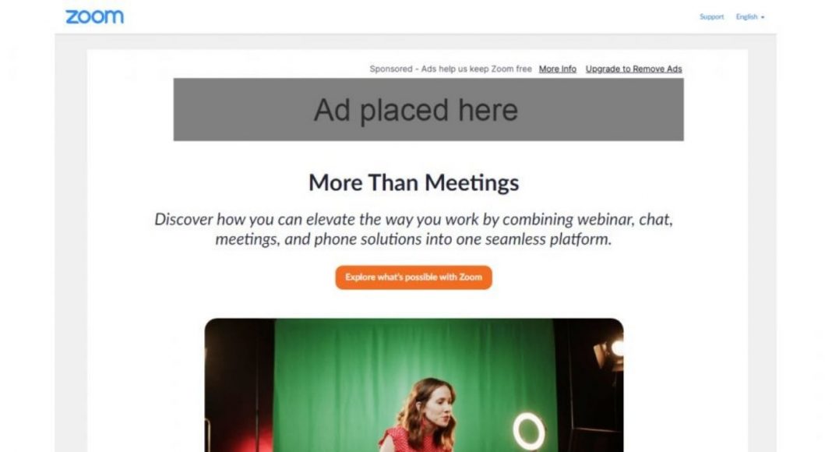Click Upgrade to Remove Ads link
The image size is (832, 452).
click(633, 69)
